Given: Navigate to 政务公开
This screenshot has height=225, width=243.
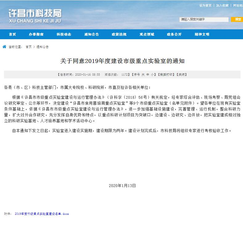Looking at the screenshot, I should (174, 34).
